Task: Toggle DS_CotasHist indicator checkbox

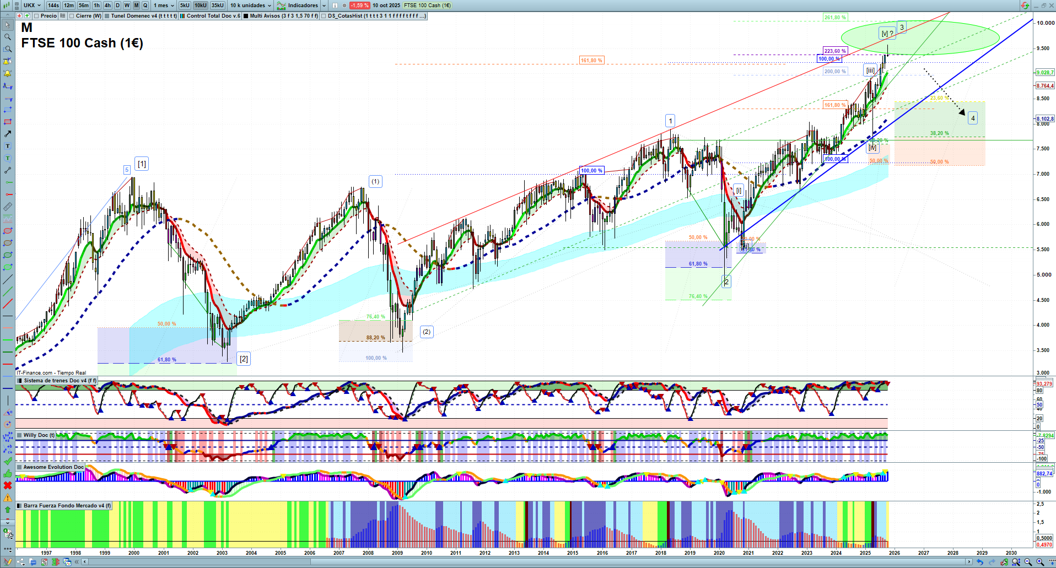Action: [324, 16]
